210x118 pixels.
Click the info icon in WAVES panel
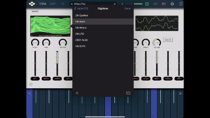point(31,84)
